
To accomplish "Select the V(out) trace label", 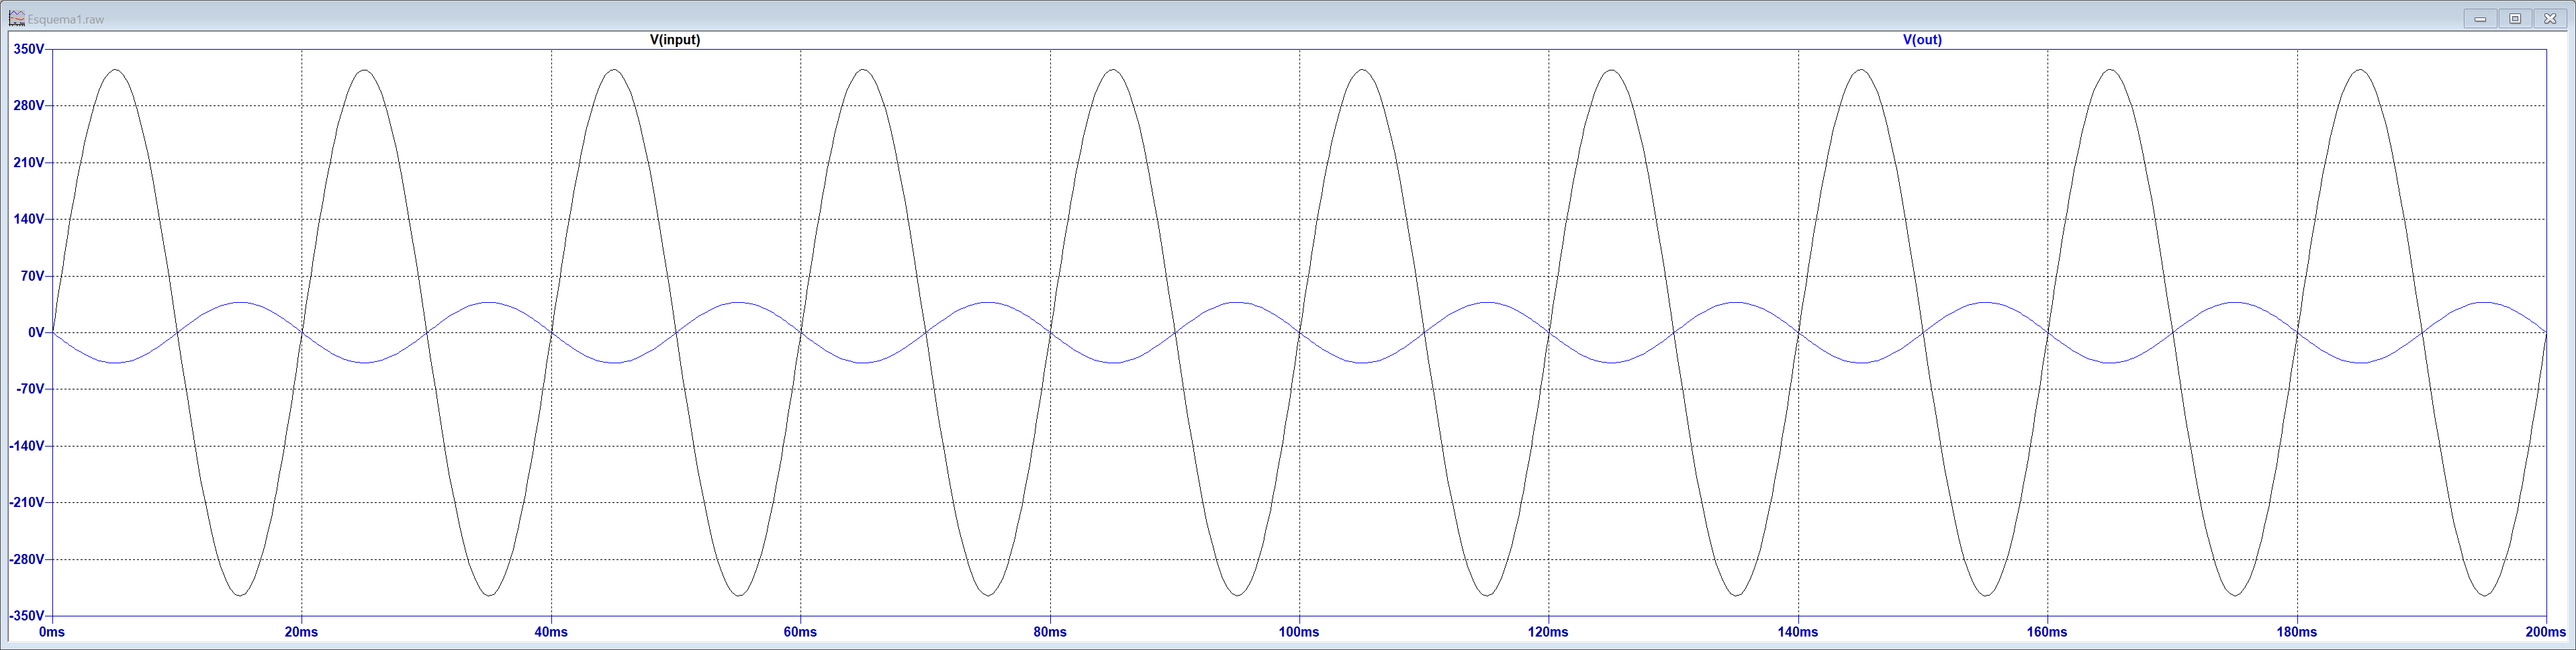I will (1922, 40).
